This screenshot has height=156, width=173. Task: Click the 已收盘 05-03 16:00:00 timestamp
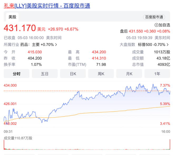(x=33, y=38)
